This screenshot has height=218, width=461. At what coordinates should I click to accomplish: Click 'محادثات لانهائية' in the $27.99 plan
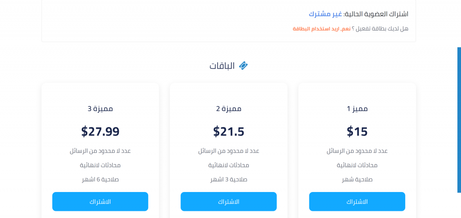(100, 165)
